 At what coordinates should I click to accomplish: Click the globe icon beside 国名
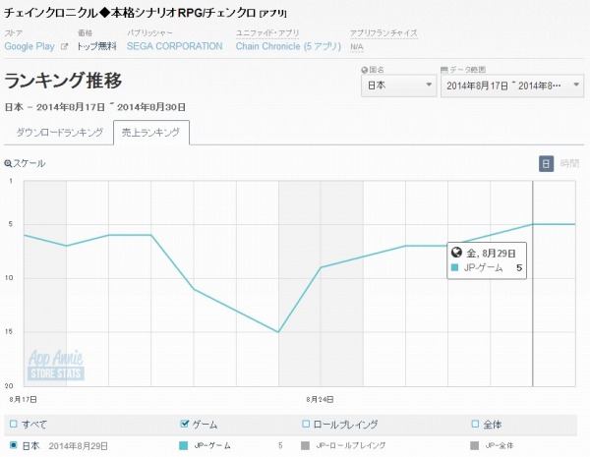pos(364,70)
